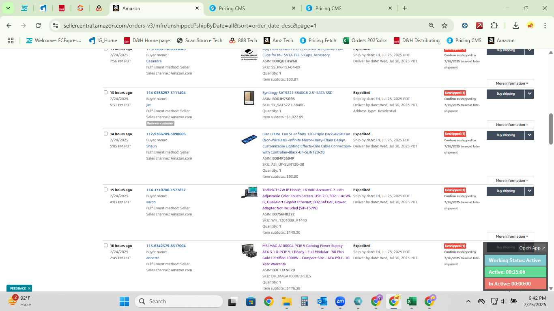Open a new browser tab

pos(404,8)
